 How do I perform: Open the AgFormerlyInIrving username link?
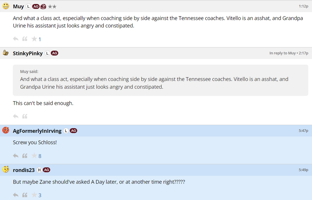[x=37, y=131]
